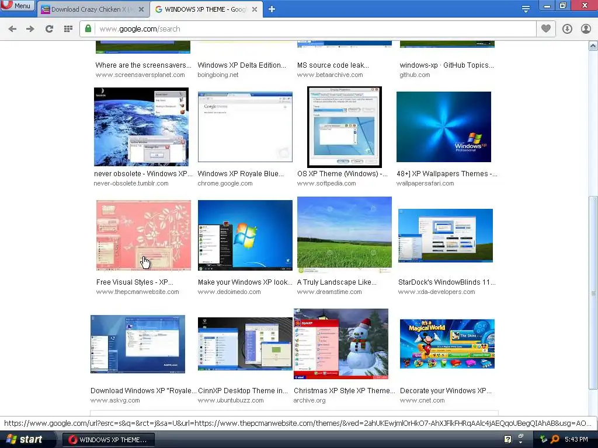Open the Opera Menu button
The height and width of the screenshot is (448, 598).
[x=18, y=6]
